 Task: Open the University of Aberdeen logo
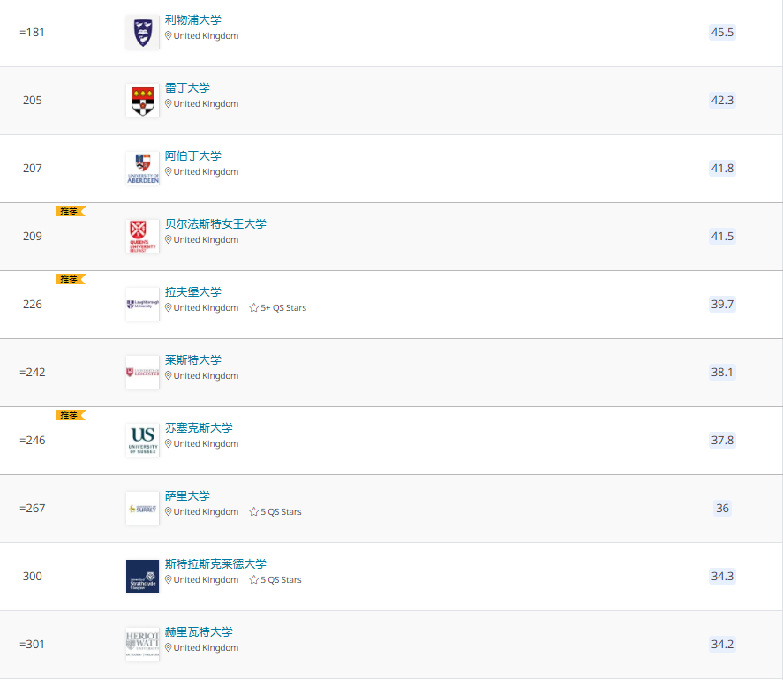coord(143,169)
